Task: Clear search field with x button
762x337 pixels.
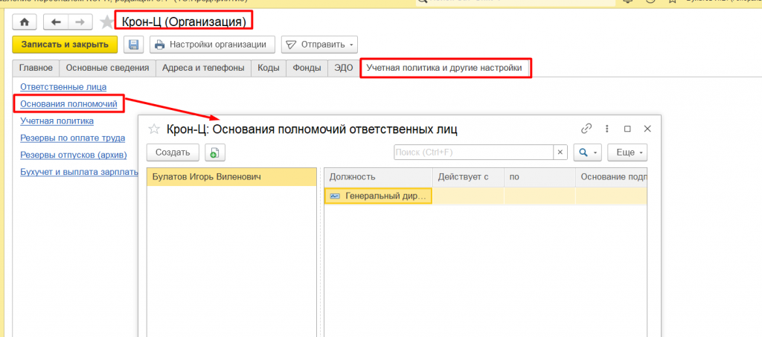Action: (x=560, y=153)
